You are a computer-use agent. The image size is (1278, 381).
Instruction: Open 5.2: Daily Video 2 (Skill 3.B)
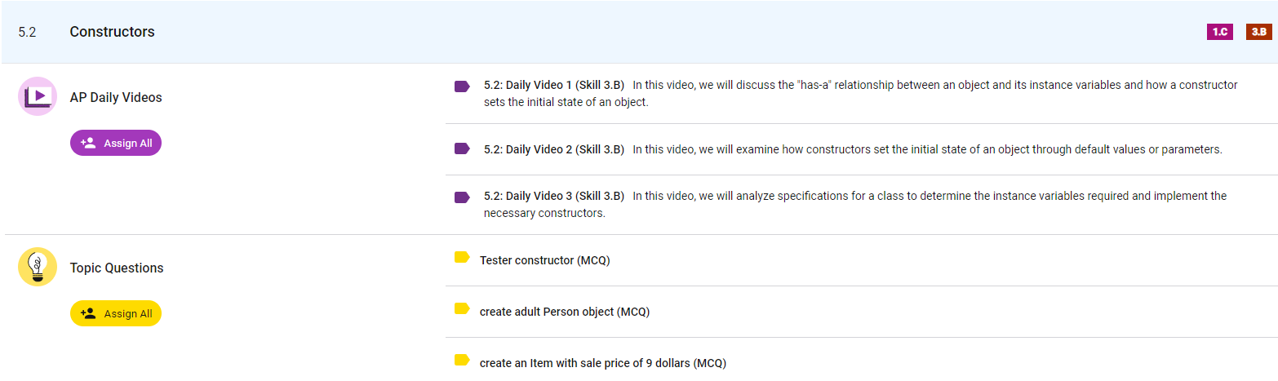[x=554, y=149]
